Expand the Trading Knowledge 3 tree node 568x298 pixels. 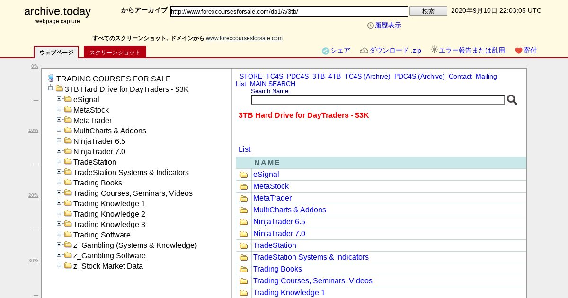click(59, 224)
